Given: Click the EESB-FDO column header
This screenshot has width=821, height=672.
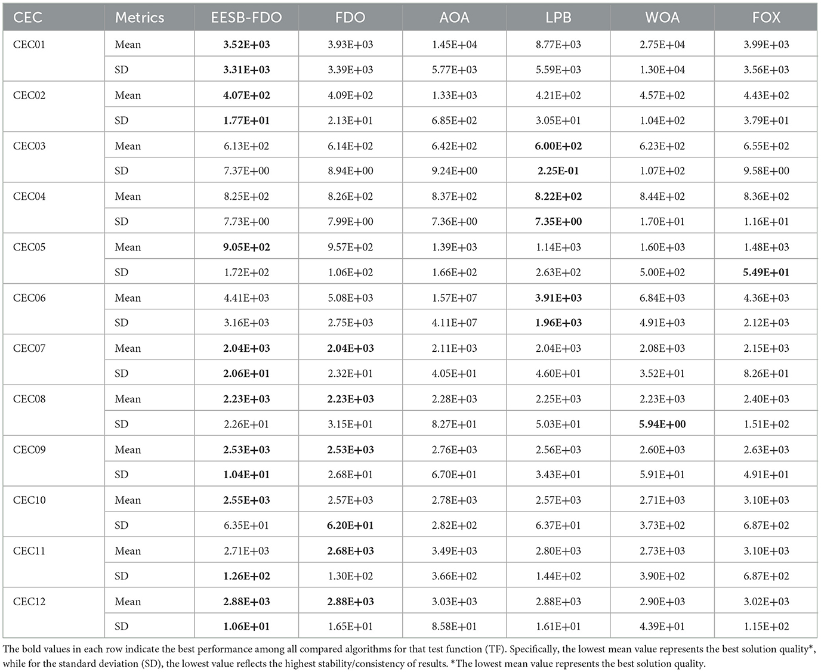Looking at the screenshot, I should pyautogui.click(x=246, y=17).
